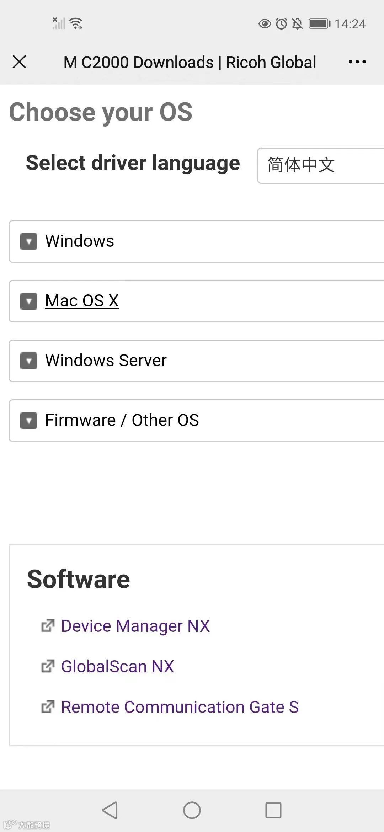Viewport: 384px width, 832px height.
Task: Expand the Firmware / Other OS arrow
Action: click(29, 421)
